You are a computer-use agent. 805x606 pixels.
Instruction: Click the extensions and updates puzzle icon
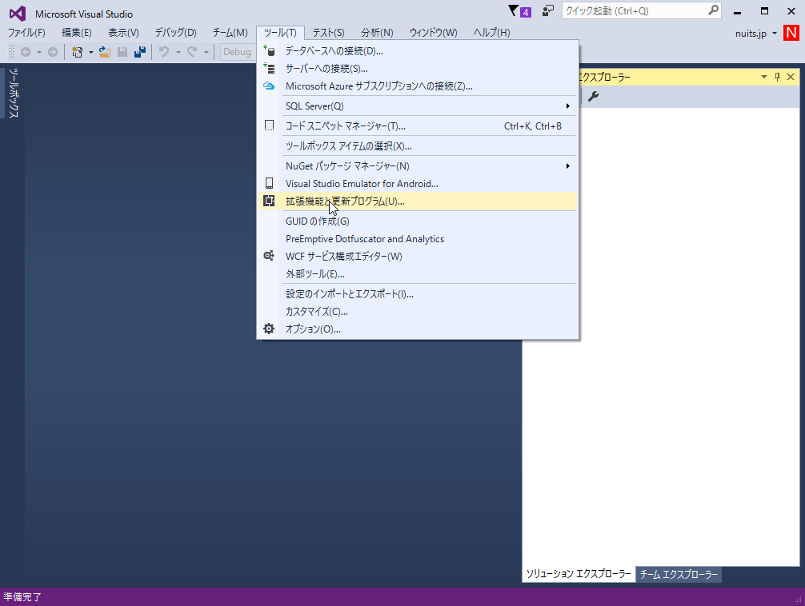click(269, 201)
